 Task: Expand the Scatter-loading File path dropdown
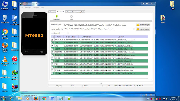(134, 29)
